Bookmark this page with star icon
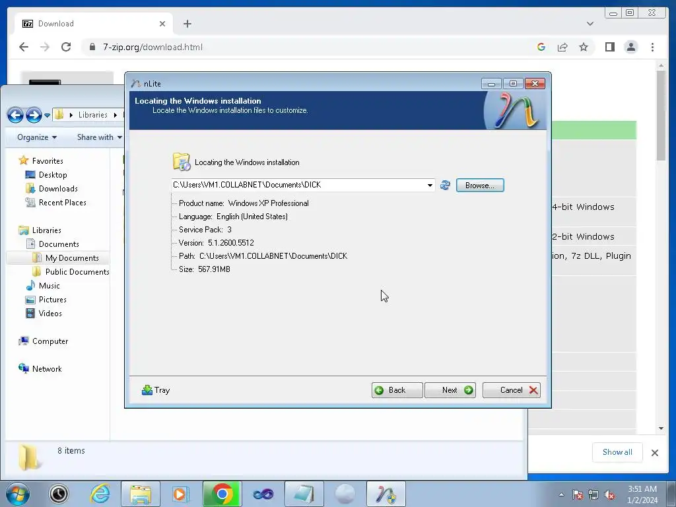Screen dimensions: 676x507 pyautogui.click(x=584, y=47)
